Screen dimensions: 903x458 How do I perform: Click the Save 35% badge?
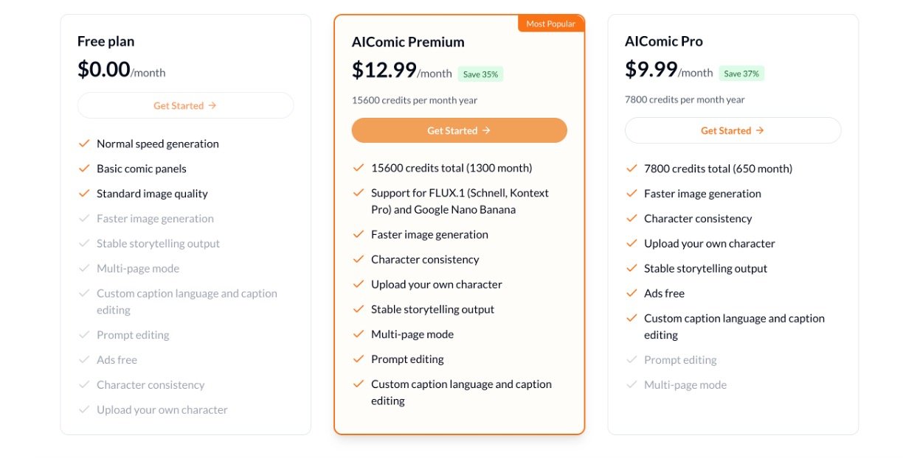480,74
